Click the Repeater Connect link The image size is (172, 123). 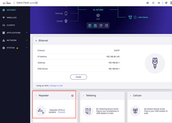click(x=62, y=112)
